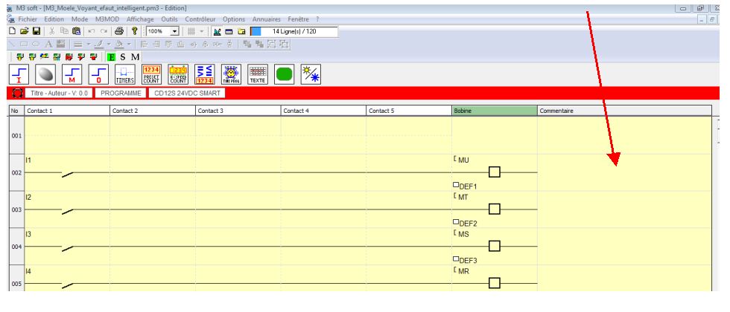This screenshot has height=312, width=730.
Task: Toggle the green E edition mode button
Action: (110, 56)
